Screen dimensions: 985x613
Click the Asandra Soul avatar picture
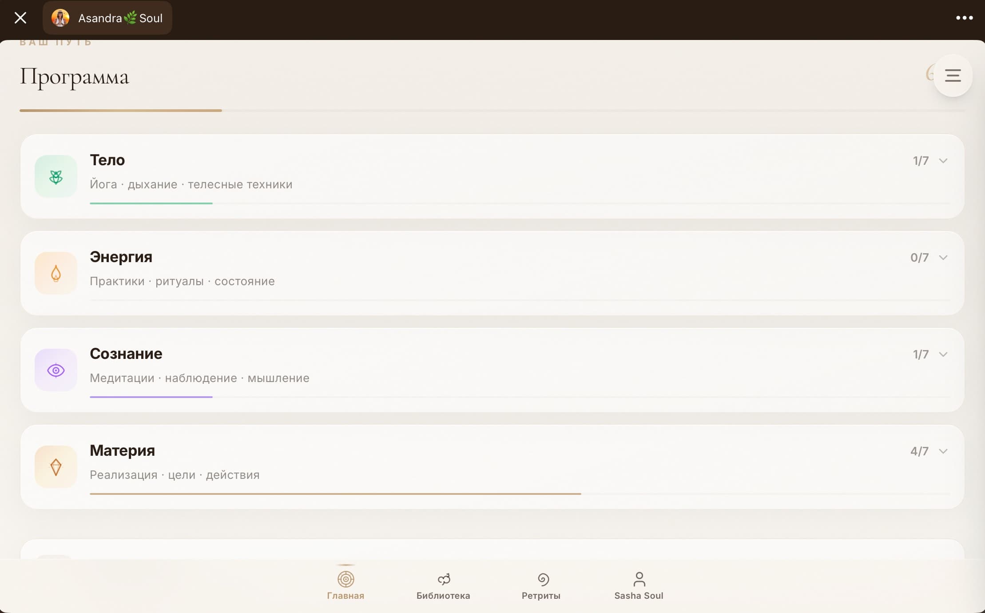(x=60, y=18)
